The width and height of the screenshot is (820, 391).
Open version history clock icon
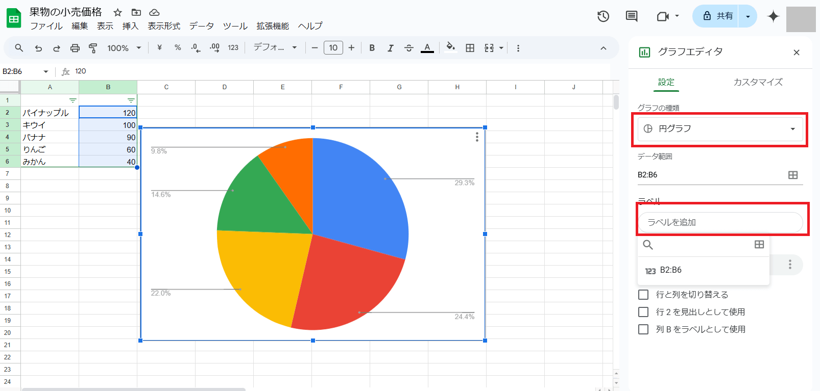click(603, 16)
